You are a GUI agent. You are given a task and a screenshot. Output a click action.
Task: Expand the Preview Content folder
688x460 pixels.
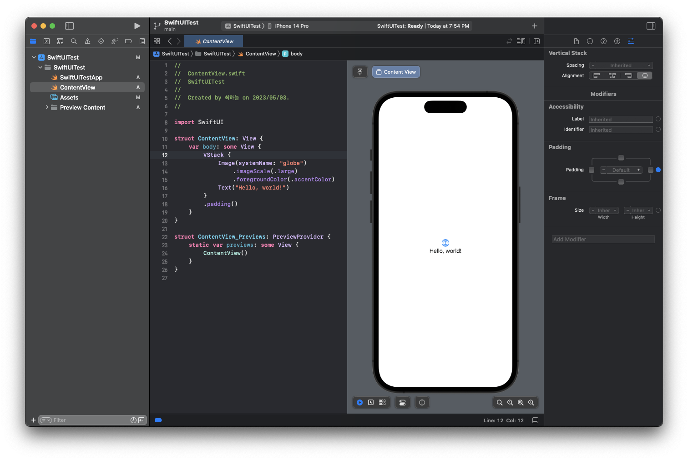pos(46,107)
